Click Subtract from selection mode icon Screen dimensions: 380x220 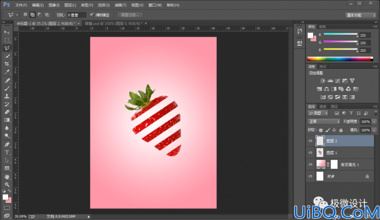[x=39, y=15]
